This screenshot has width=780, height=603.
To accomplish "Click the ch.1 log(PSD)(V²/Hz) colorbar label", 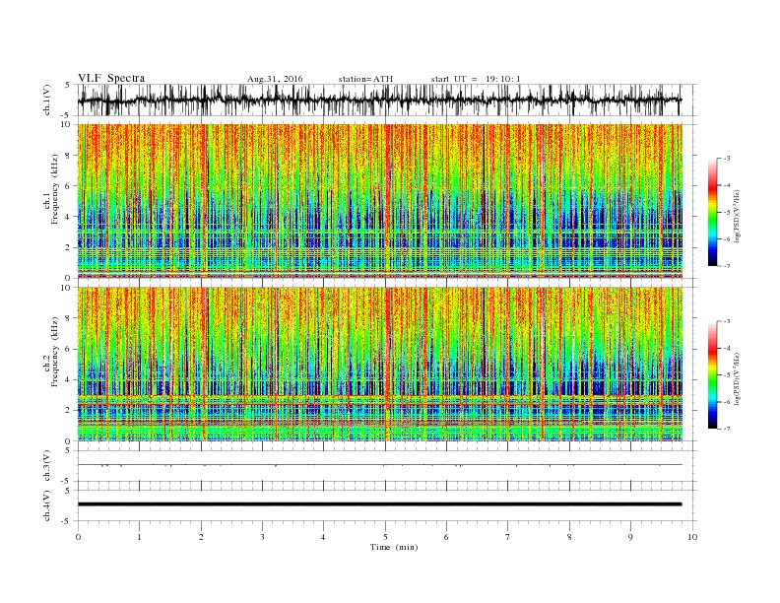I will coord(739,217).
